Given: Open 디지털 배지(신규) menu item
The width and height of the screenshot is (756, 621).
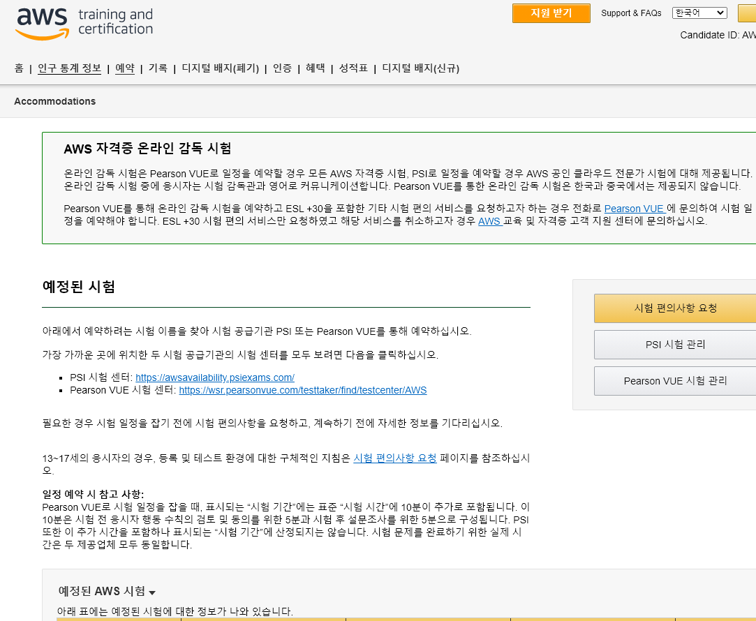Looking at the screenshot, I should pos(420,68).
